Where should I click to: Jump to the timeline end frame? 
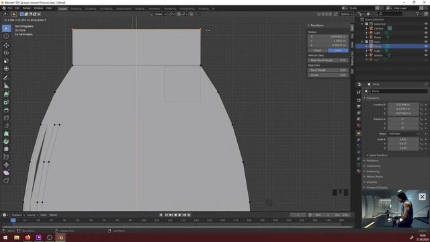coord(189,215)
